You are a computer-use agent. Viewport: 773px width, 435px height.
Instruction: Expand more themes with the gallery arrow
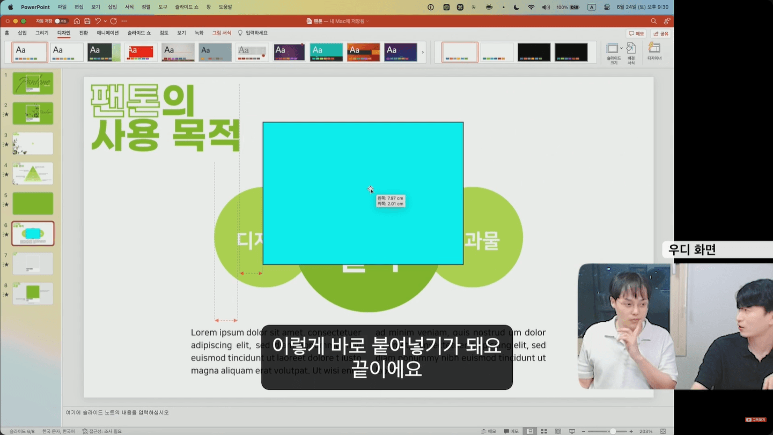point(423,53)
